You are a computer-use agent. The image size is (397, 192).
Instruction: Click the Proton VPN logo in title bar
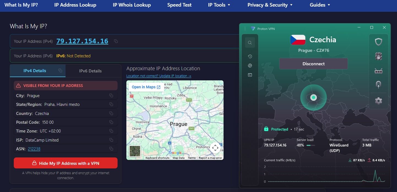click(x=253, y=29)
